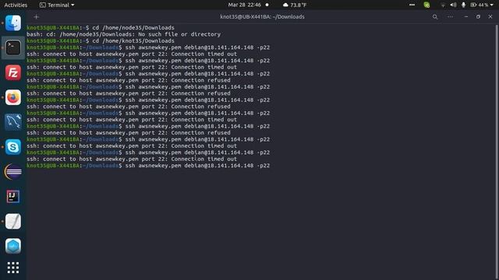Open the text editor notepad icon in dock
Viewport: 499px width, 280px height.
pyautogui.click(x=13, y=221)
